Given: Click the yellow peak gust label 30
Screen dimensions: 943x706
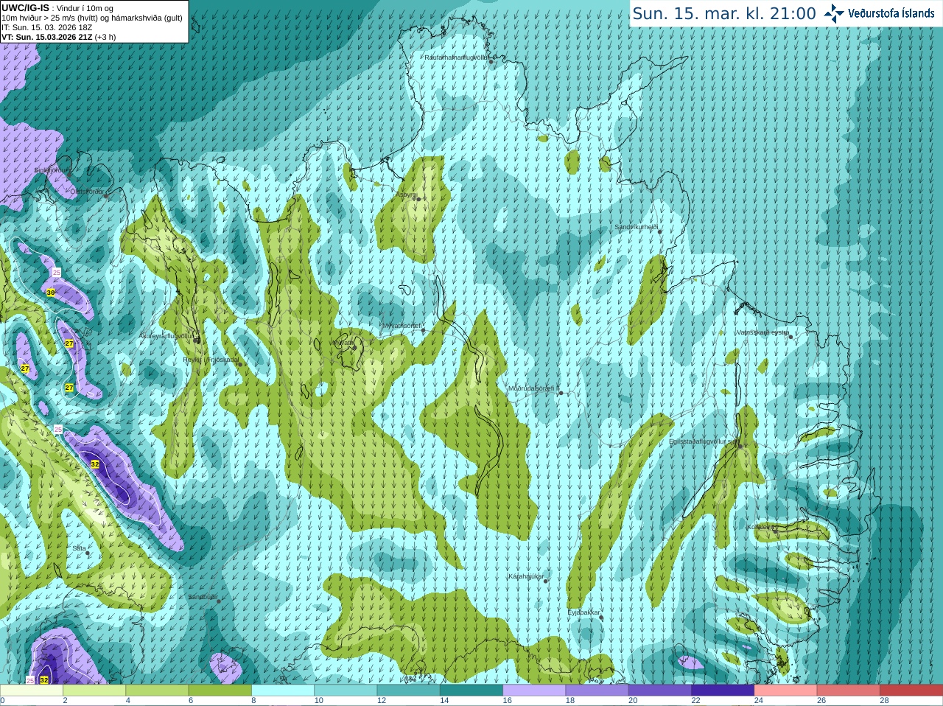Looking at the screenshot, I should [51, 293].
